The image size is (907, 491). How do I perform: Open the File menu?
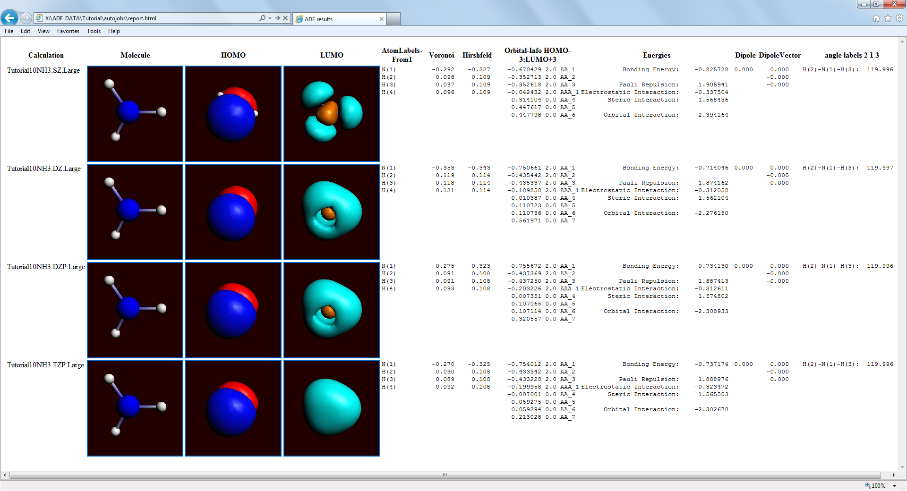pos(9,31)
